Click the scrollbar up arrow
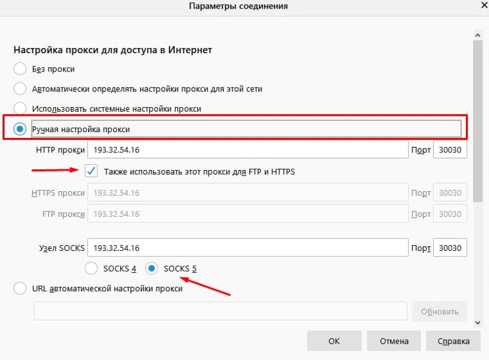The image size is (489, 360). pyautogui.click(x=477, y=35)
